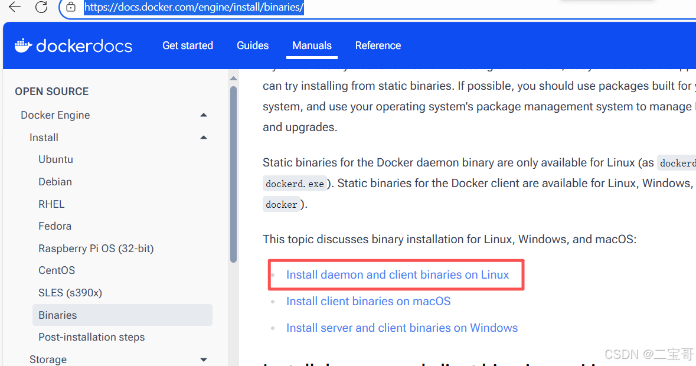696x366 pixels.
Task: Open the Get started menu
Action: (x=188, y=45)
